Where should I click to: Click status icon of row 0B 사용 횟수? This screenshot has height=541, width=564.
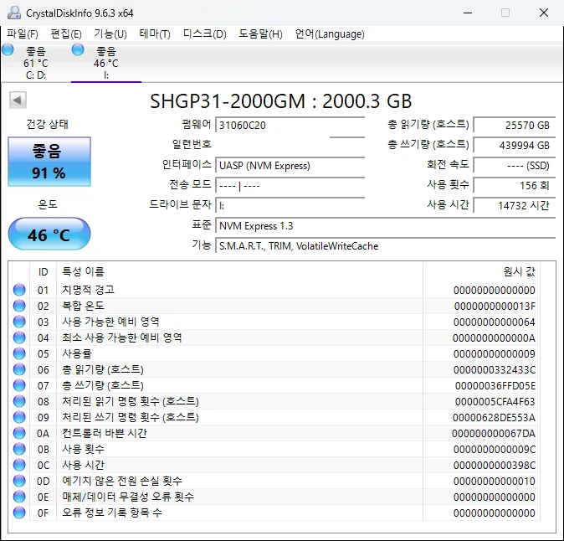tap(19, 449)
